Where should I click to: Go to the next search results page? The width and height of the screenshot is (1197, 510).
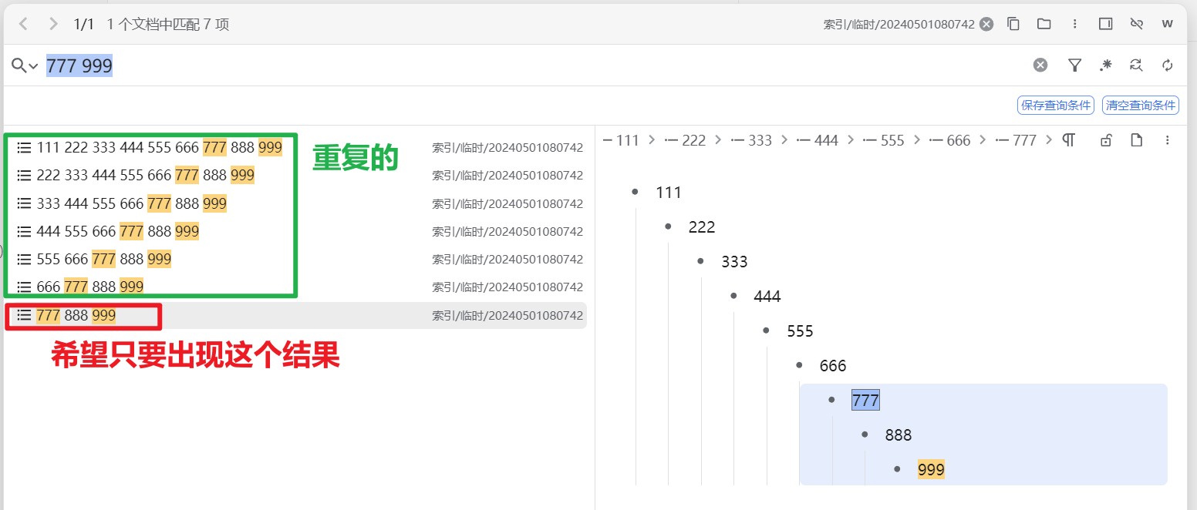pyautogui.click(x=53, y=24)
